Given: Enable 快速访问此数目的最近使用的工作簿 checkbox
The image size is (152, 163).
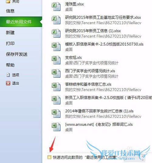Looking at the screenshot, I should (49, 157).
